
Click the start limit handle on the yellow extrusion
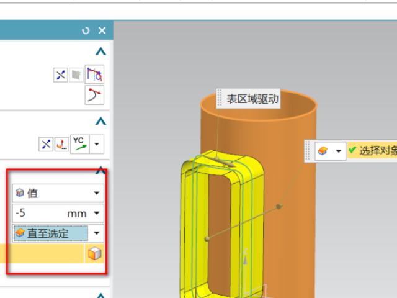207,238
